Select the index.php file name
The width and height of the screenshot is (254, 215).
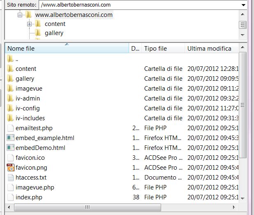(29, 197)
